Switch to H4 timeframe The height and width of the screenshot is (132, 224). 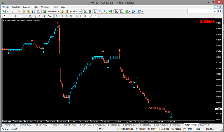(x=81, y=16)
